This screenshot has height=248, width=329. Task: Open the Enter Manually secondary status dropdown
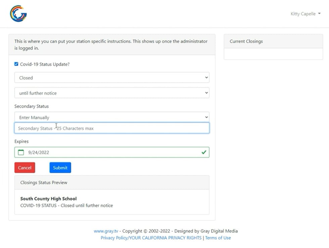[111, 117]
